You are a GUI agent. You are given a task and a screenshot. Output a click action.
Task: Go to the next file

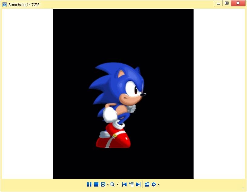click(138, 184)
